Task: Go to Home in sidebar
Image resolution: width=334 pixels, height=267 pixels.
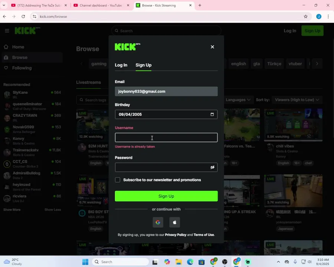Action: pos(32,47)
